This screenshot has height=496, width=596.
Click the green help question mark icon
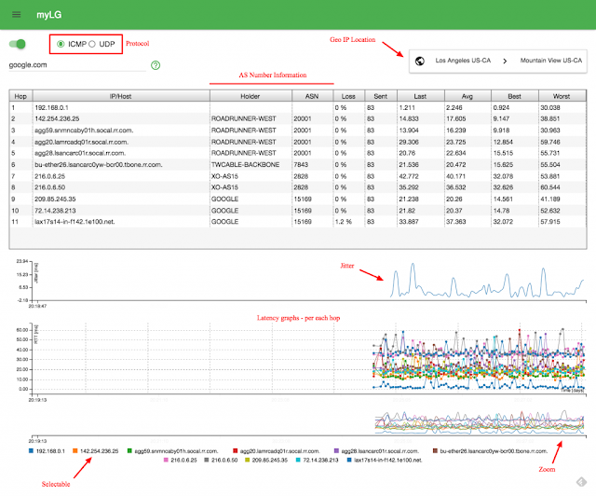[156, 65]
